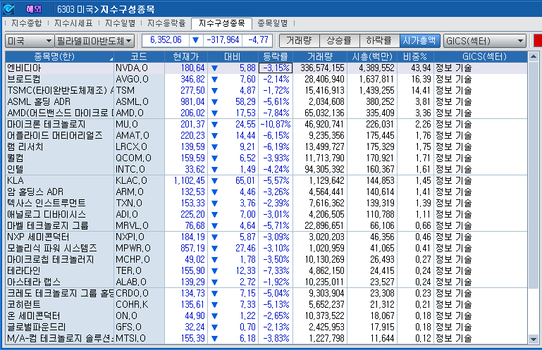The image size is (542, 350).
Task: Click the 코드 column header
Action: 139,56
